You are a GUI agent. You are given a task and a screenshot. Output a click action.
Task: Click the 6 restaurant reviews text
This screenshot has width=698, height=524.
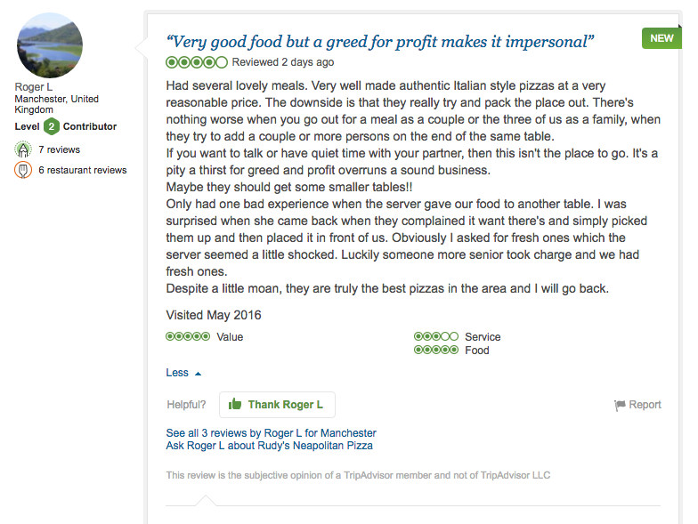[82, 170]
